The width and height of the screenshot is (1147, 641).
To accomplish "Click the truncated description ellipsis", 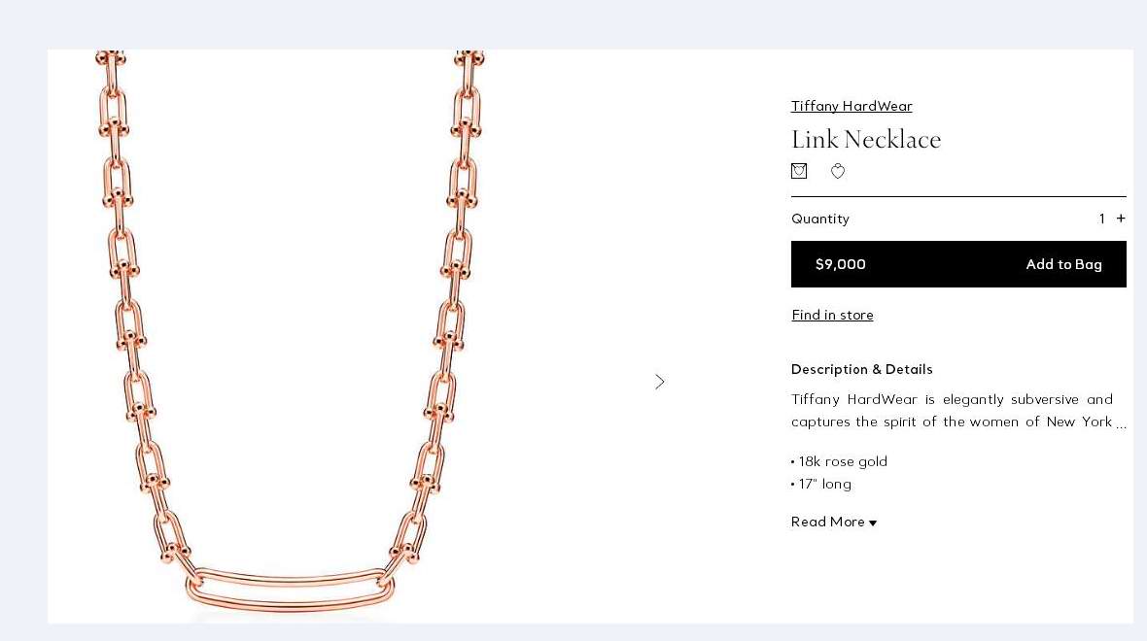I will (1122, 423).
